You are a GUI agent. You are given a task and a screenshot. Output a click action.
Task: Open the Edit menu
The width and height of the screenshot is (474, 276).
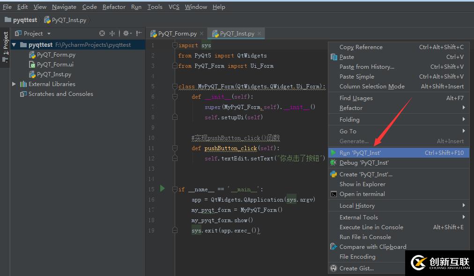[22, 7]
